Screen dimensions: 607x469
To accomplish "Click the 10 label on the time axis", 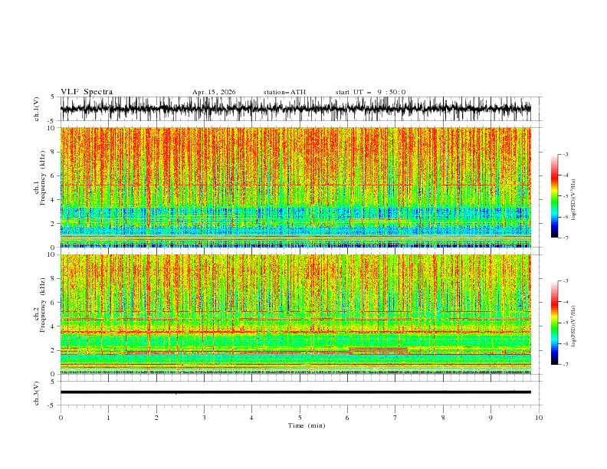I will tap(539, 418).
